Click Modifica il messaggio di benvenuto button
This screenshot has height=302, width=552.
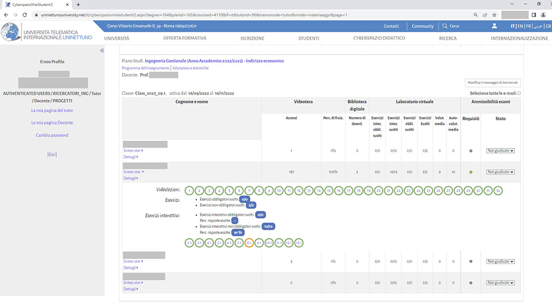coord(492,82)
